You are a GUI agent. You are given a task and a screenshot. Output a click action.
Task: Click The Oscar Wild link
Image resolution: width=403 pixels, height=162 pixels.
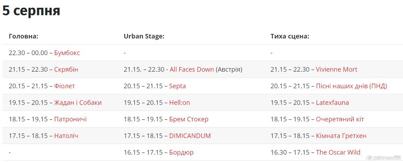pyautogui.click(x=338, y=152)
